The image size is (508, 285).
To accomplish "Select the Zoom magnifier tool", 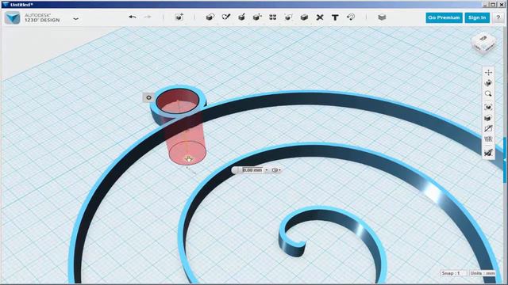I will click(489, 93).
